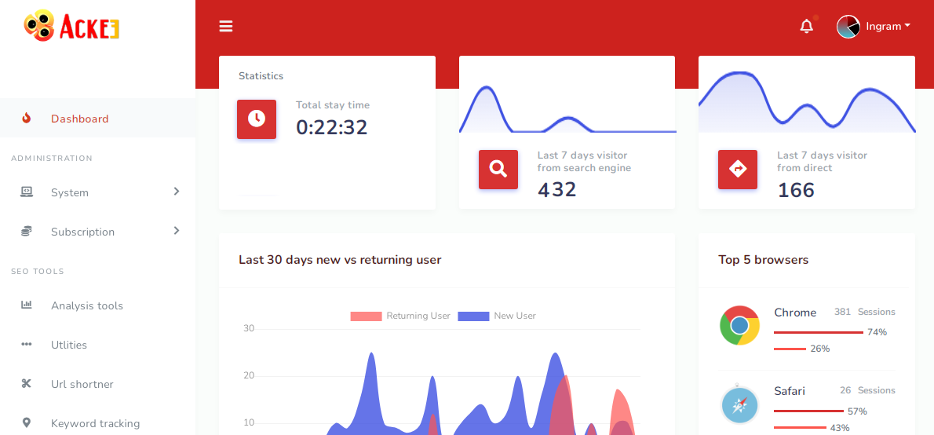Toggle Returning User legend in chart

(400, 316)
